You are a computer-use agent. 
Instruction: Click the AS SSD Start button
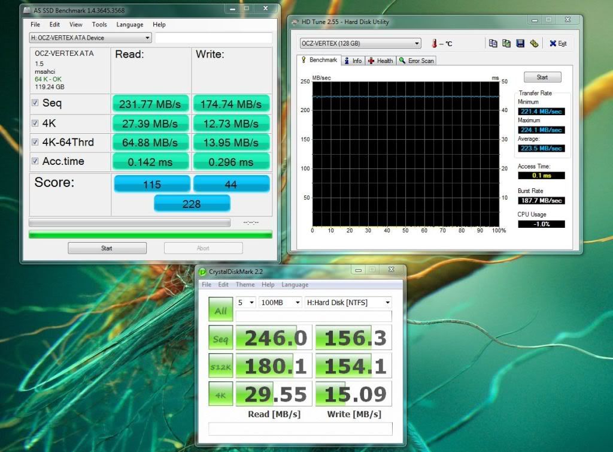[107, 248]
